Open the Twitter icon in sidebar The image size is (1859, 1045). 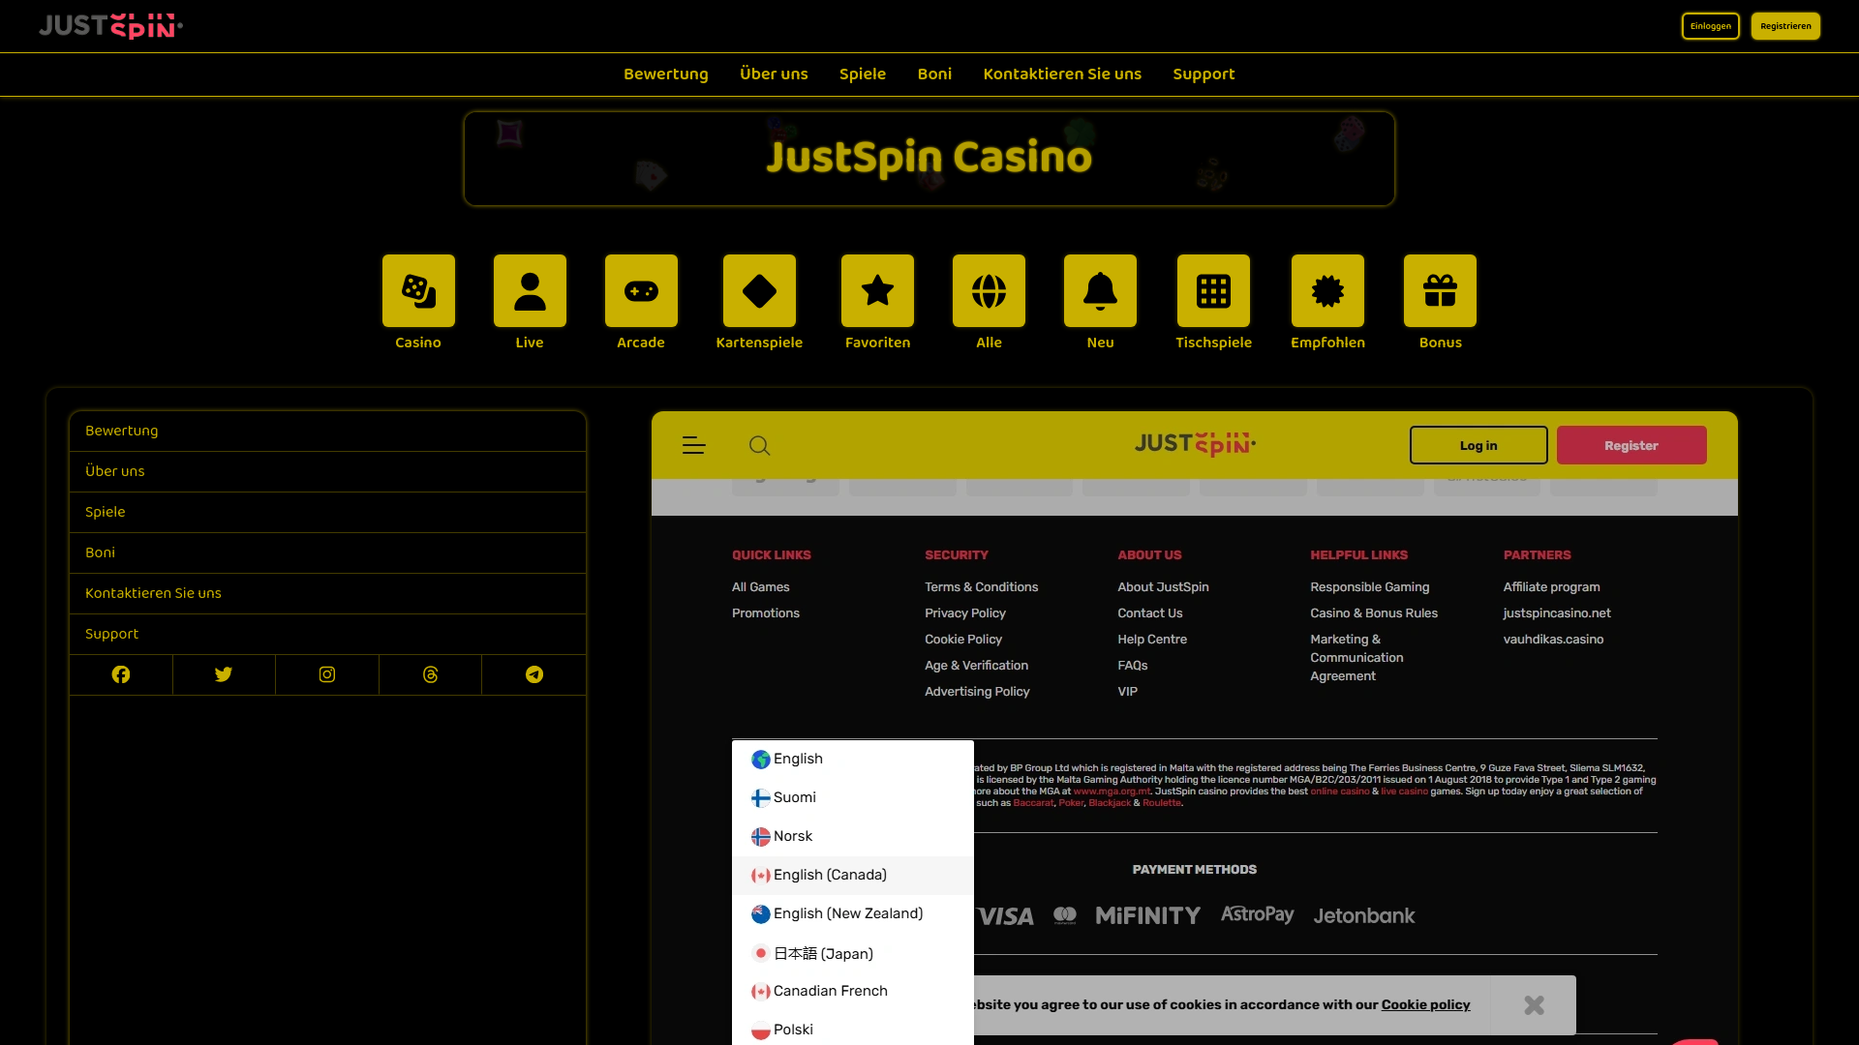pyautogui.click(x=224, y=674)
